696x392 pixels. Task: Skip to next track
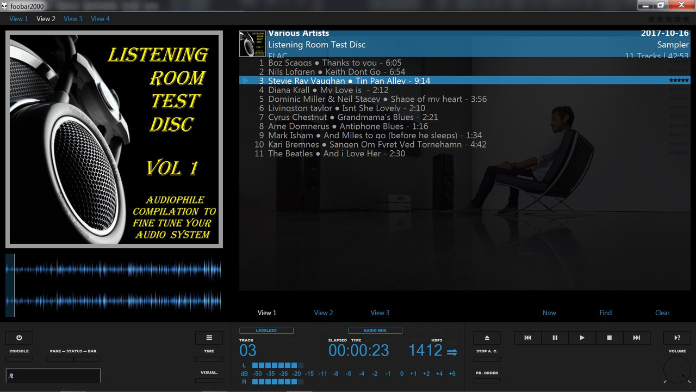[x=636, y=338]
